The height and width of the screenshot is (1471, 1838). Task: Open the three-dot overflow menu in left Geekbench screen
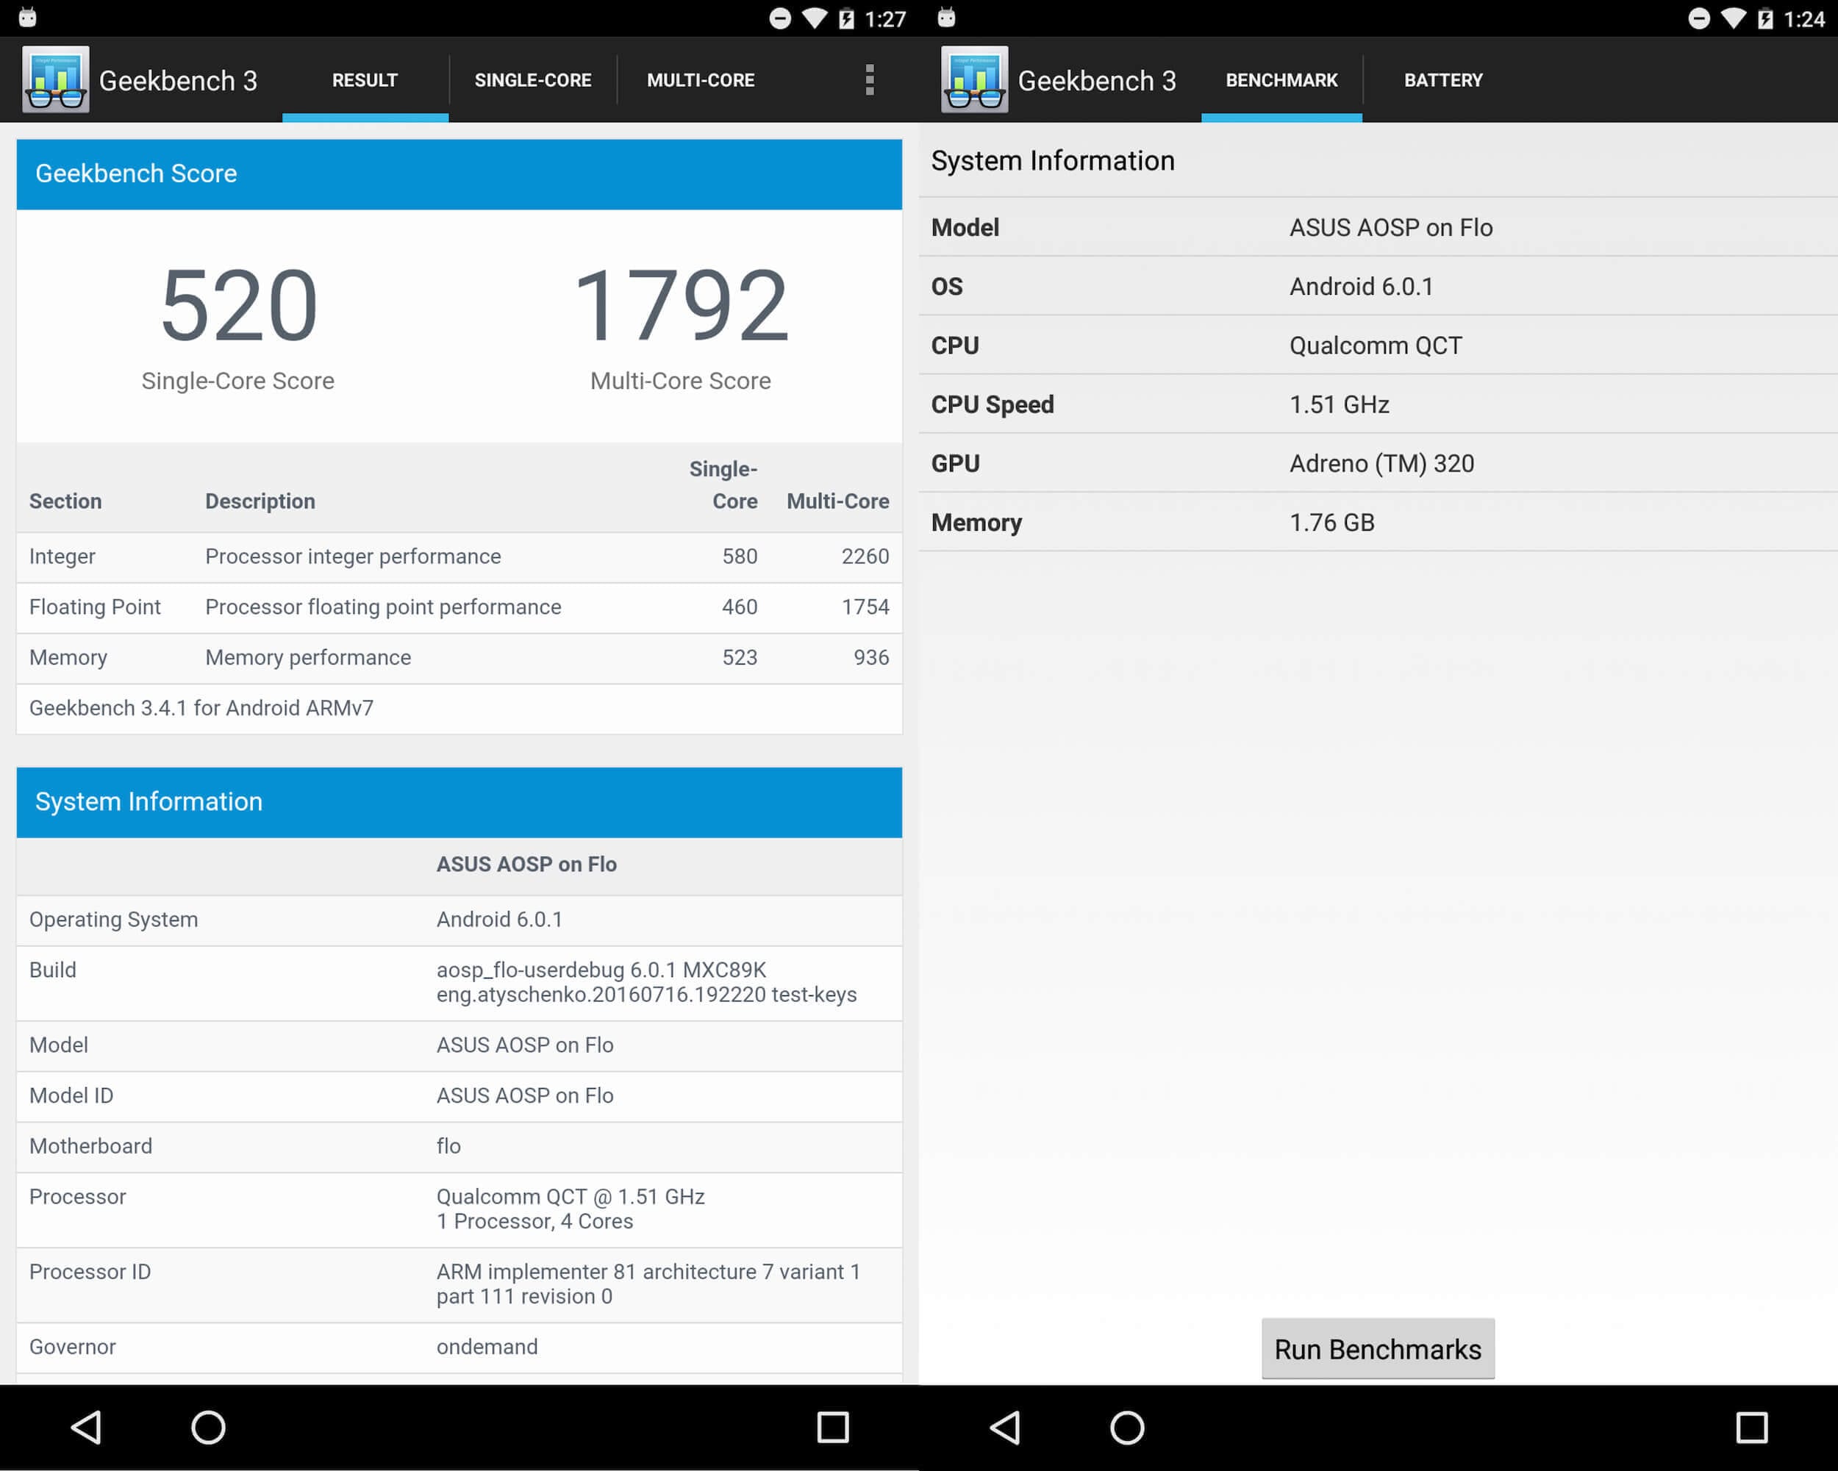pyautogui.click(x=870, y=79)
